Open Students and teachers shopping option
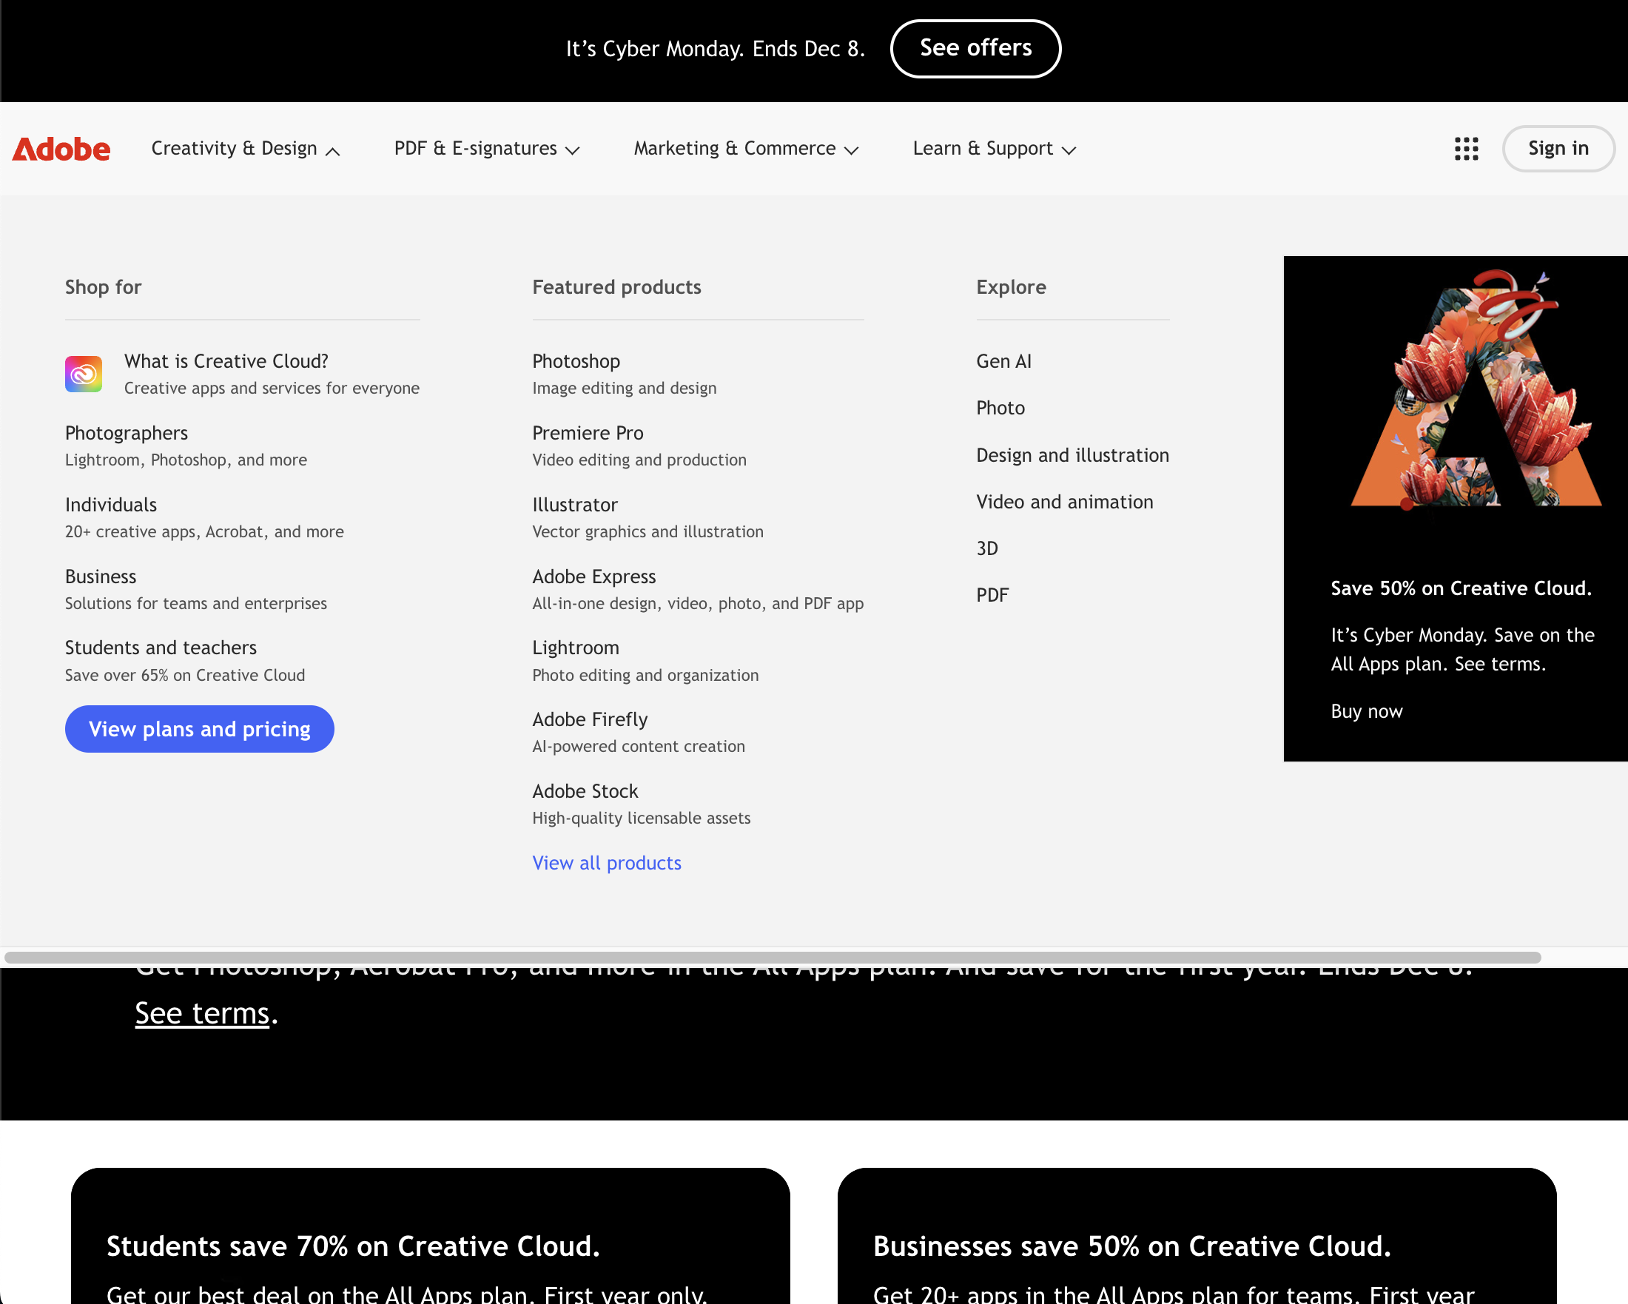 [x=160, y=647]
